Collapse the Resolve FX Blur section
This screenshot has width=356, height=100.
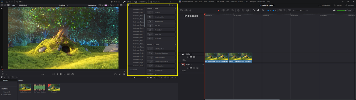point(175,9)
